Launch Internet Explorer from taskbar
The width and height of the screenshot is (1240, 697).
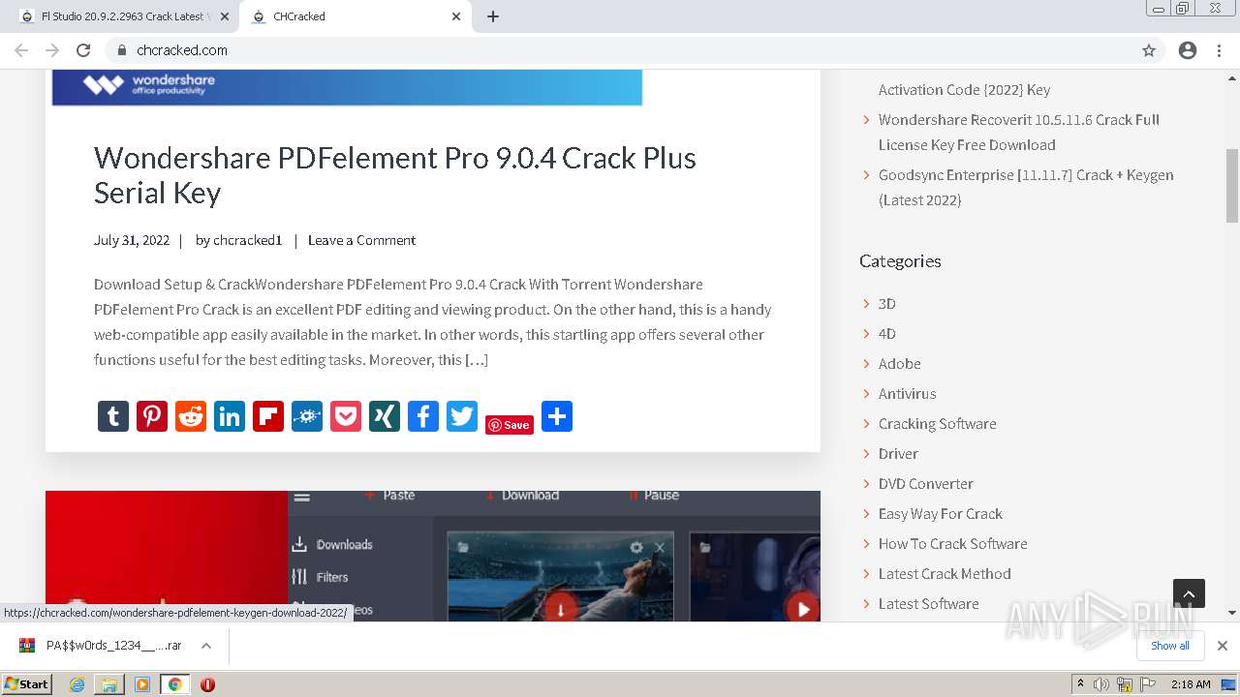[77, 684]
